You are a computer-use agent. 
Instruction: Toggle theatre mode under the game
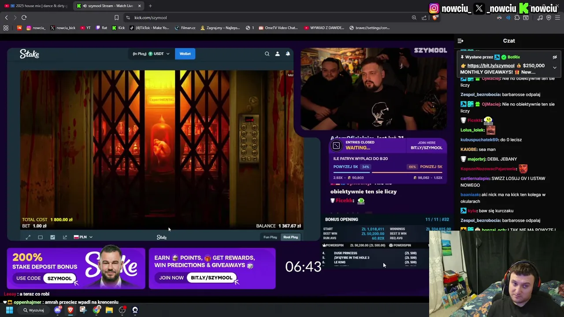40,237
